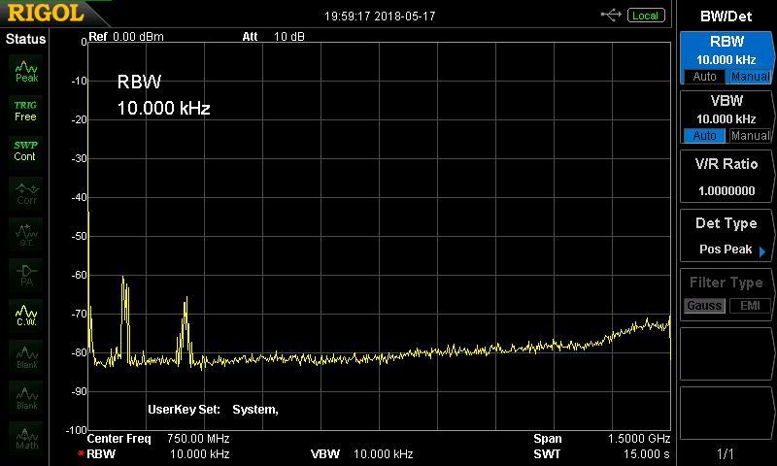Click the Filter Type softkey label
Screen dimensions: 777x466
coord(726,283)
